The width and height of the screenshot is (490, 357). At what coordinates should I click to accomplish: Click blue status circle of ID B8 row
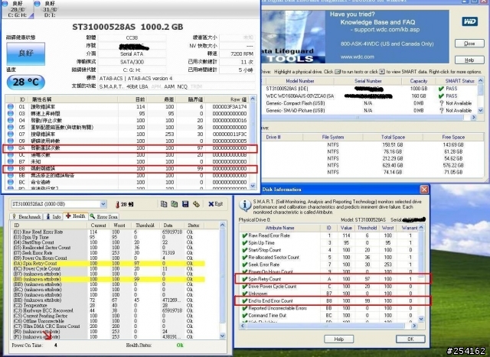pyautogui.click(x=11, y=168)
